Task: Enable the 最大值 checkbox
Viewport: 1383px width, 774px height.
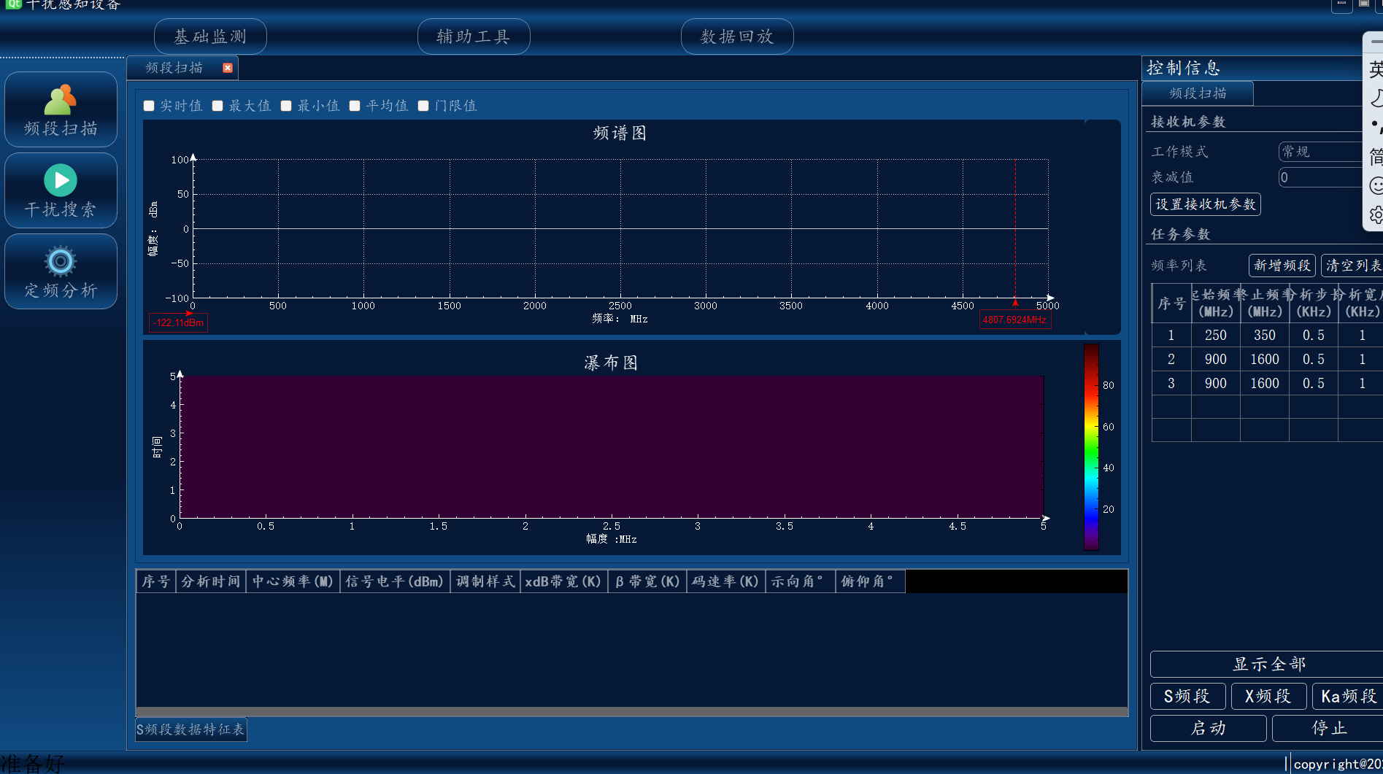Action: tap(217, 106)
